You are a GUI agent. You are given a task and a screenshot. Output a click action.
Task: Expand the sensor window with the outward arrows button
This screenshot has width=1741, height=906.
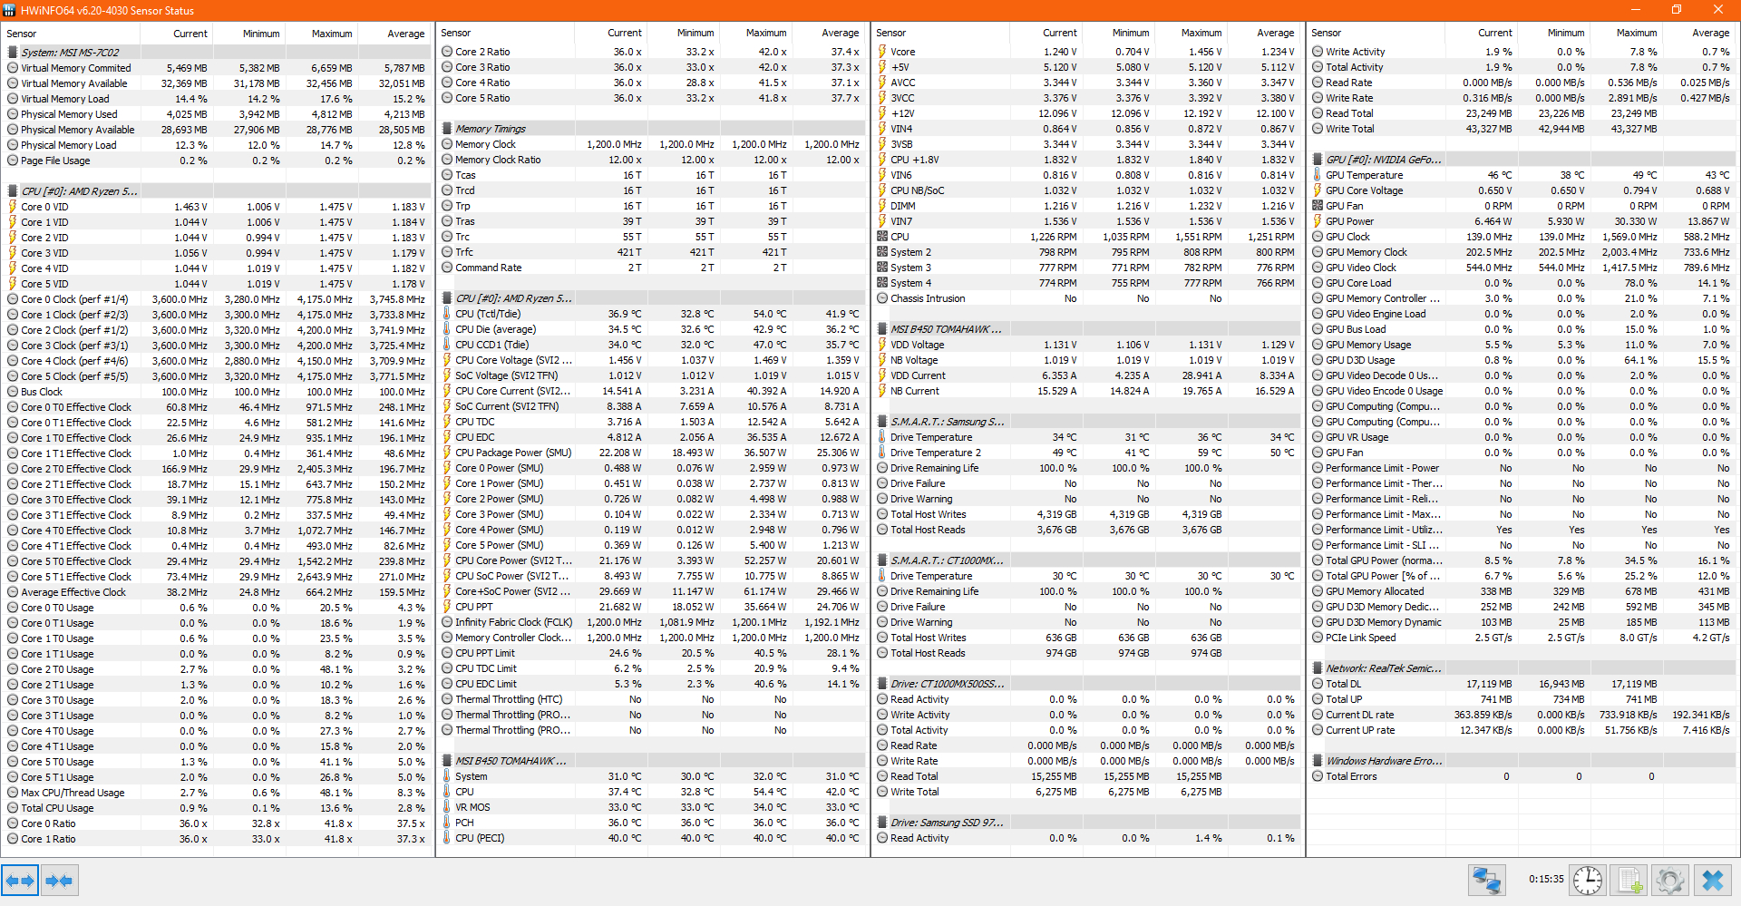[20, 880]
